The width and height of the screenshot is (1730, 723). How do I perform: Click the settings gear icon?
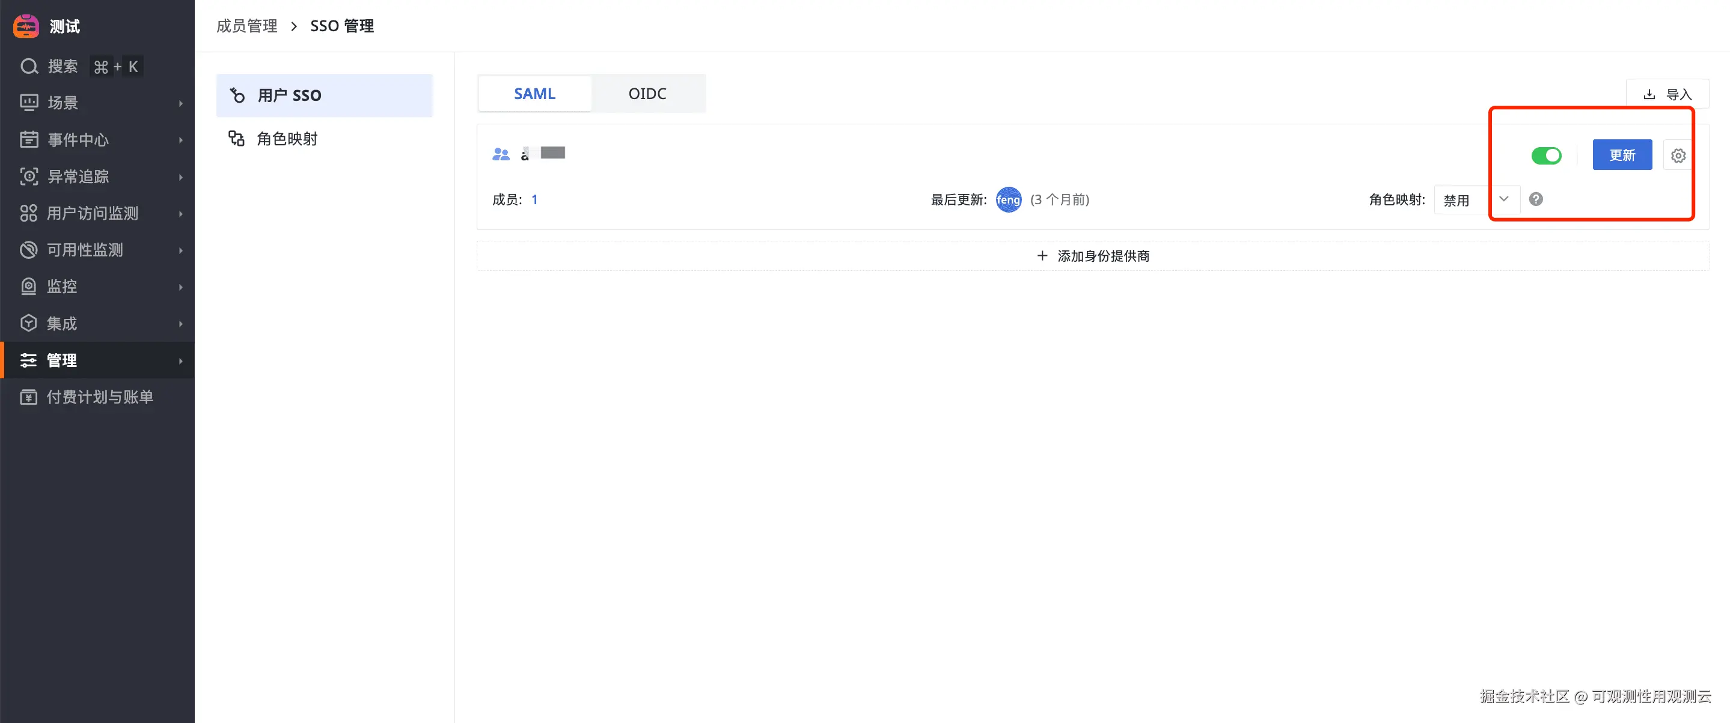coord(1678,156)
